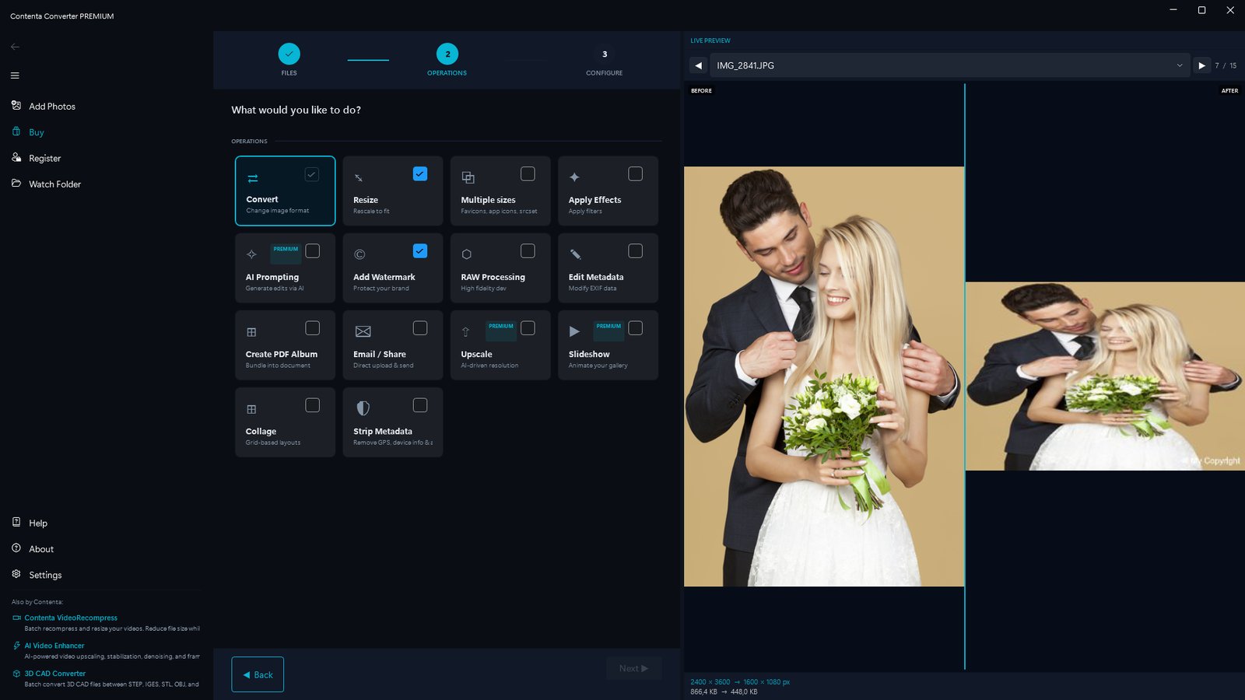Enable the Multiple sizes checkbox
1245x700 pixels.
pyautogui.click(x=528, y=174)
